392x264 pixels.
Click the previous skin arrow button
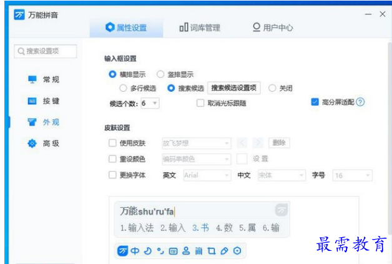click(242, 143)
